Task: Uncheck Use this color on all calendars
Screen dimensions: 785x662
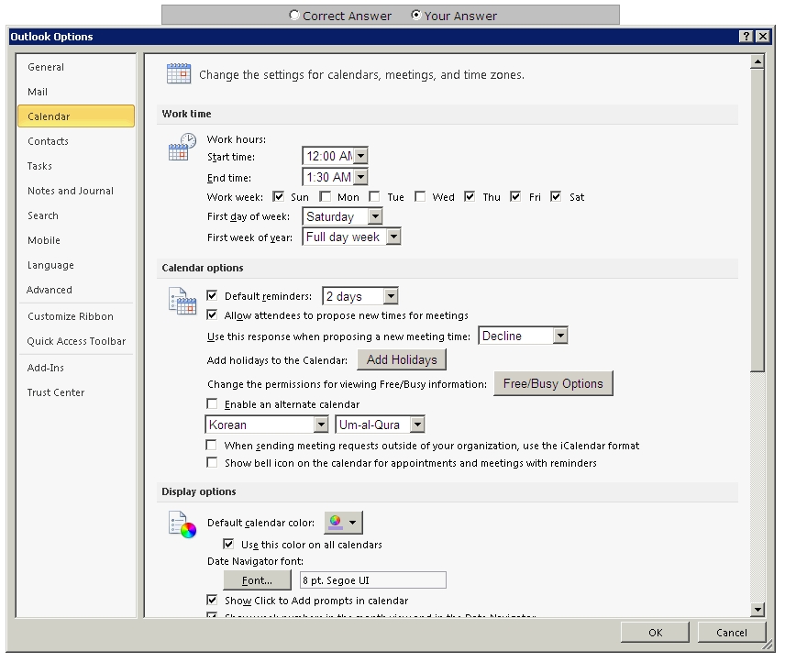Action: pyautogui.click(x=228, y=544)
